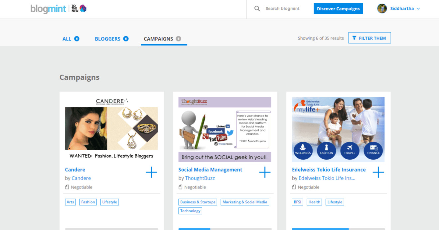This screenshot has height=230, width=439.
Task: Click the search magnifier icon
Action: pyautogui.click(x=257, y=9)
